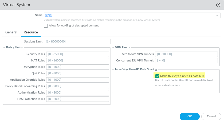Uncheck Make this vsys a User-ID data hub

coord(157,76)
